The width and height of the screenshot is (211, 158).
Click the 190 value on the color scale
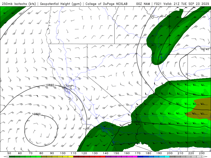coord(159,153)
